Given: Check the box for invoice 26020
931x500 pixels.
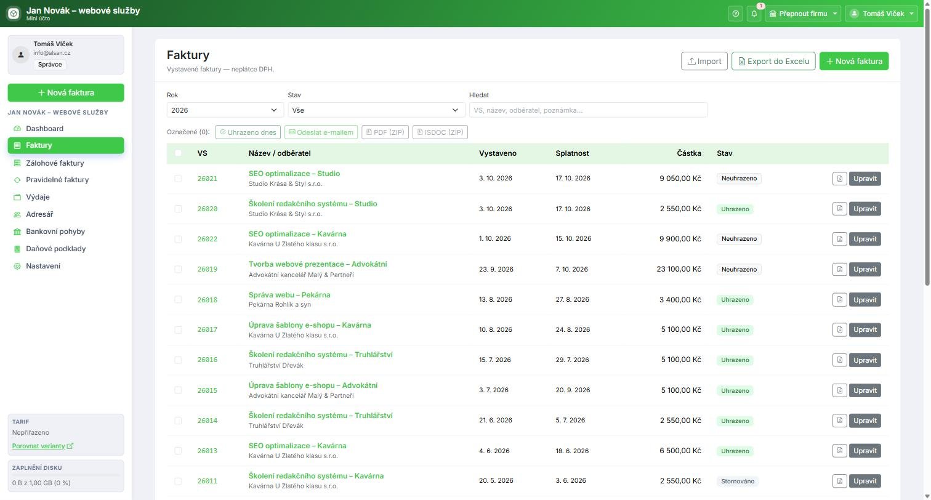Looking at the screenshot, I should click(178, 209).
